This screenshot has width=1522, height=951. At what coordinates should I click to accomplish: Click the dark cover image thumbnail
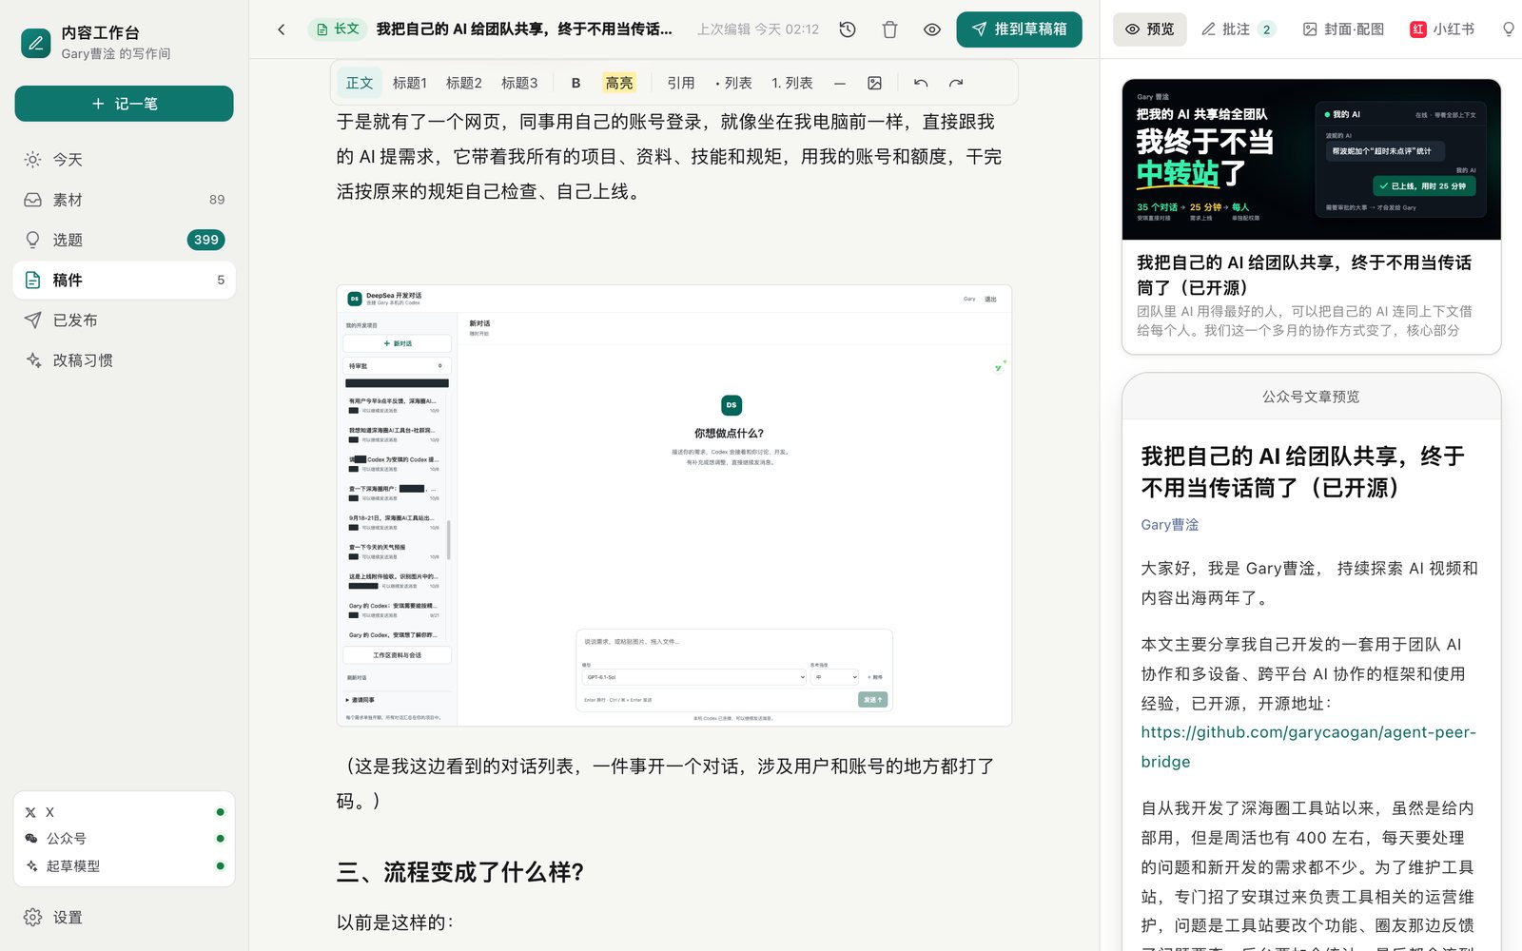click(1312, 160)
